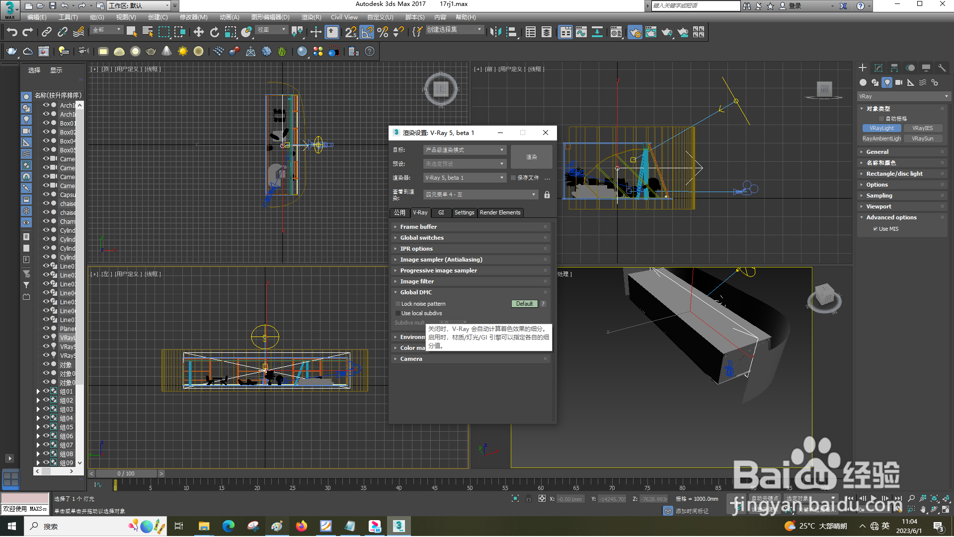Enable Use local subdivs checkbox
The width and height of the screenshot is (954, 537).
click(x=397, y=313)
